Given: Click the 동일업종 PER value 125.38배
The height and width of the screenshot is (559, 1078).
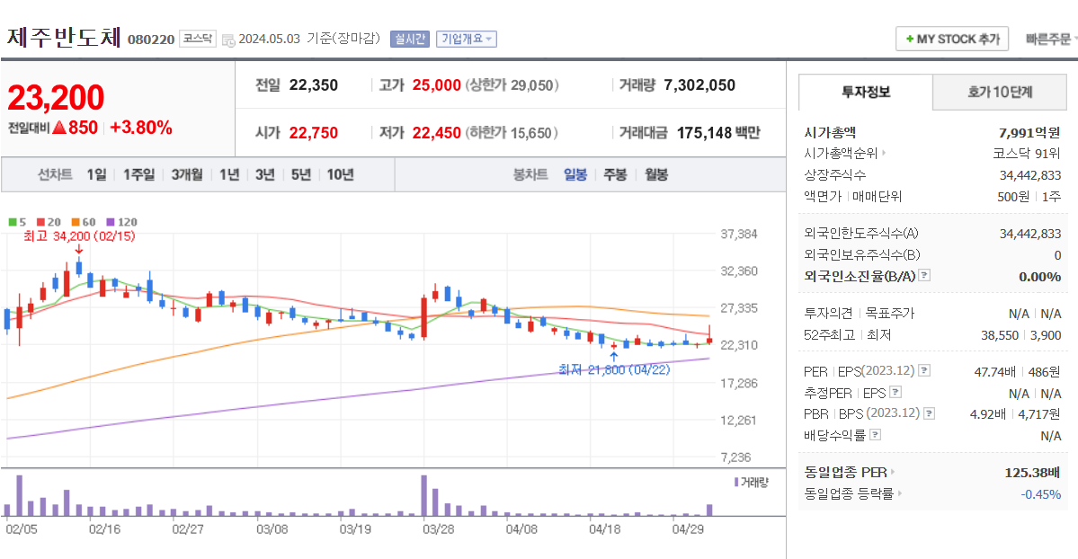Looking at the screenshot, I should pos(1032,473).
